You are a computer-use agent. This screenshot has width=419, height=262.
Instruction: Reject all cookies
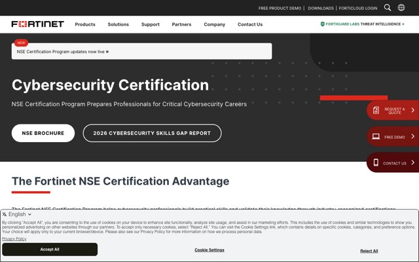pyautogui.click(x=369, y=251)
